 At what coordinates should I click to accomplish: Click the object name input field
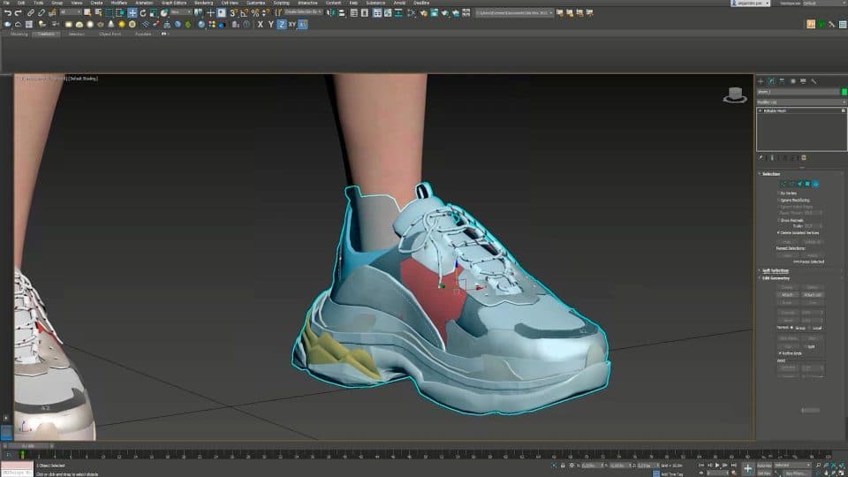pos(799,92)
